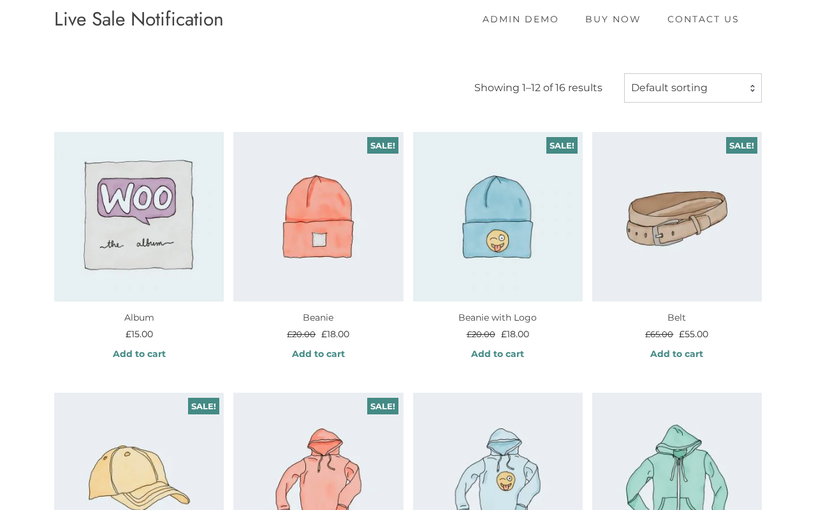816x510 pixels.
Task: Click the Belt product name
Action: [676, 317]
